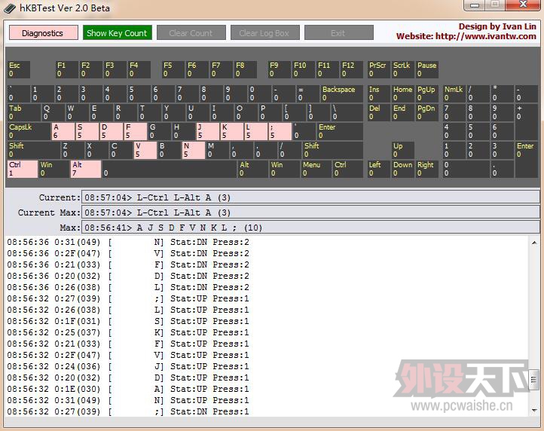Click the log box vertical scrollbar
Image resolution: width=544 pixels, height=431 pixels.
point(534,324)
